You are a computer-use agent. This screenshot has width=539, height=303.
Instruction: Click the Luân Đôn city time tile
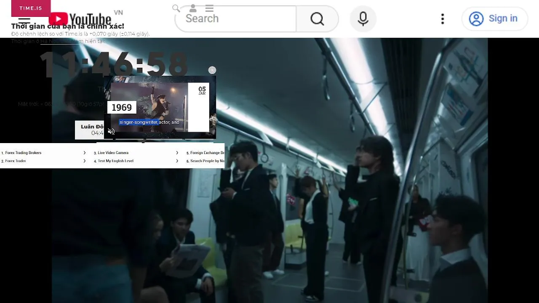(x=90, y=130)
